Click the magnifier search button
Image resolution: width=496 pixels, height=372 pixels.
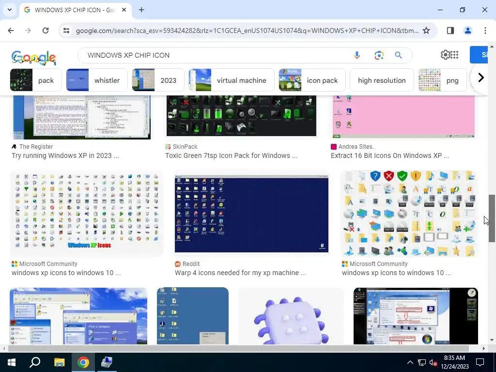(398, 55)
